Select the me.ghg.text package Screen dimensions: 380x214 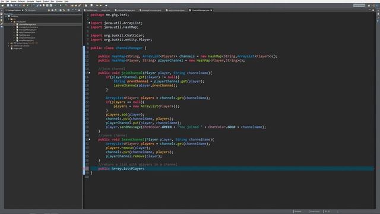(21, 21)
